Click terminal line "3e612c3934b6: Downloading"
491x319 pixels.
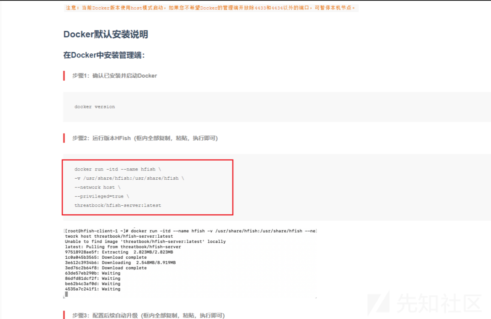pos(120,262)
